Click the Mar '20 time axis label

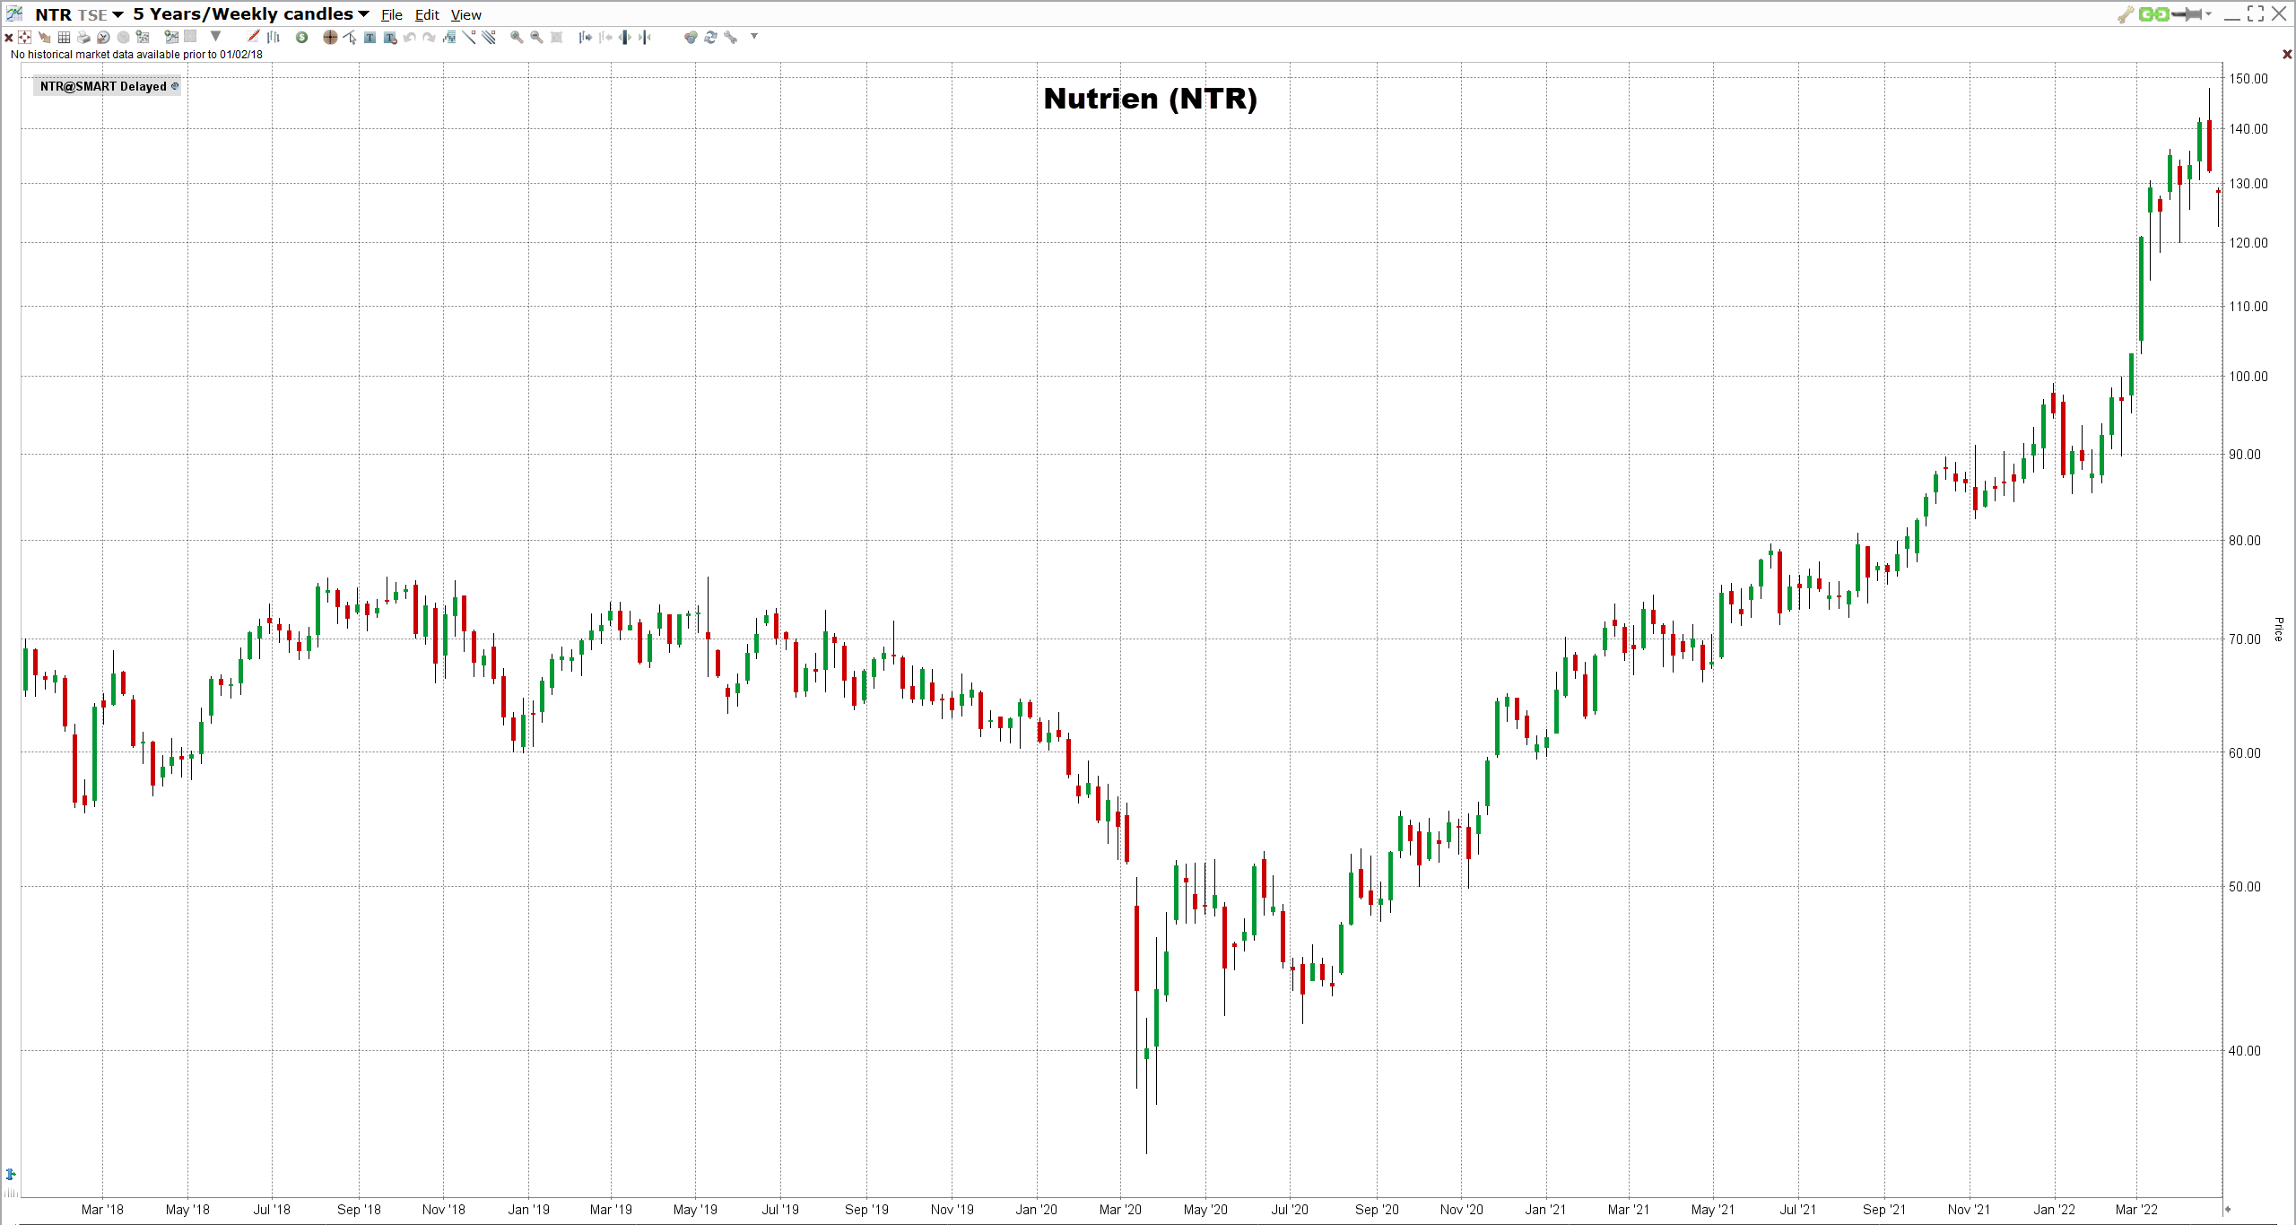pos(1120,1210)
